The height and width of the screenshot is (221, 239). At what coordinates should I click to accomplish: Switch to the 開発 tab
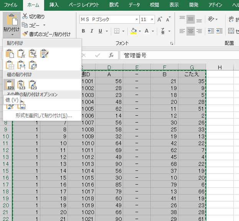194,5
